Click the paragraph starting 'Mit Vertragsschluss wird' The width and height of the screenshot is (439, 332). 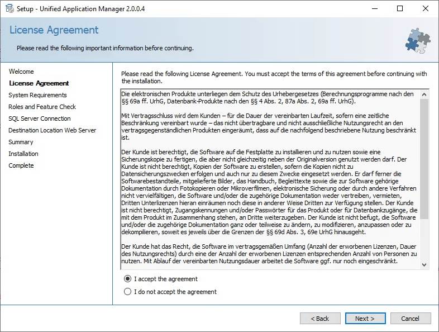(x=269, y=127)
